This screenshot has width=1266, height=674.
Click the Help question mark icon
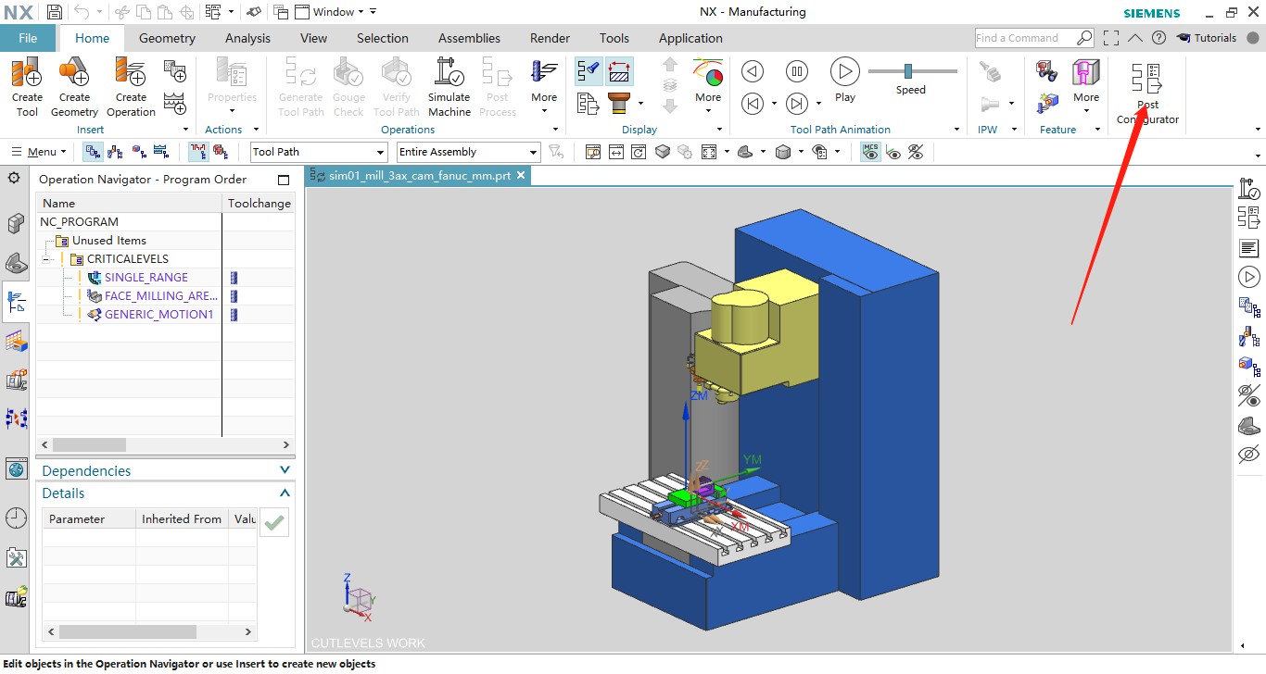1158,38
